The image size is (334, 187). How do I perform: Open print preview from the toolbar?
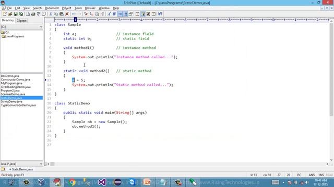(x=28, y=14)
